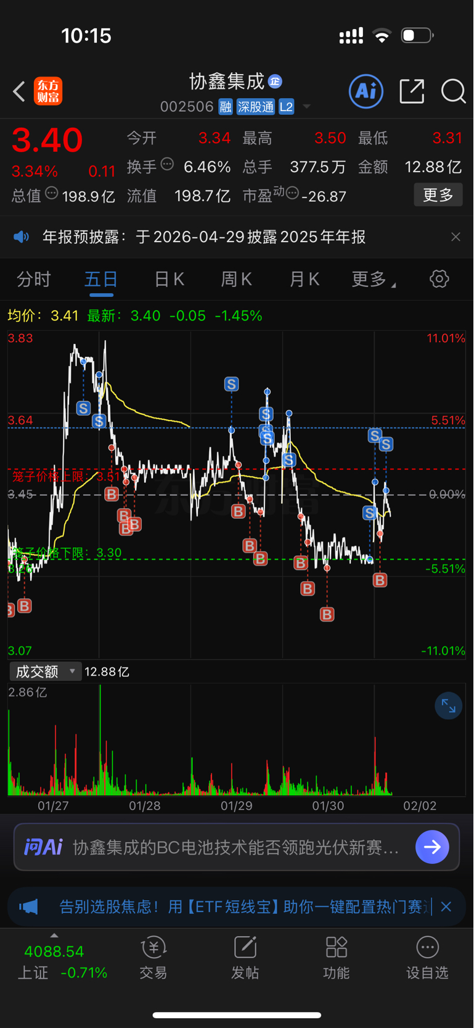Tap the 东方财富 app logo
The height and width of the screenshot is (1028, 474).
[x=48, y=91]
